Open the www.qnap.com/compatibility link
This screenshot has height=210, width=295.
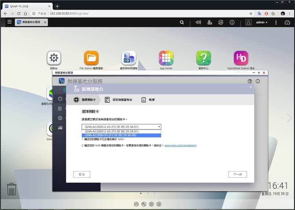[x=181, y=145]
